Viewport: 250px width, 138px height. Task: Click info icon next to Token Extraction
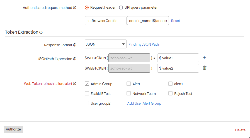tap(41, 32)
